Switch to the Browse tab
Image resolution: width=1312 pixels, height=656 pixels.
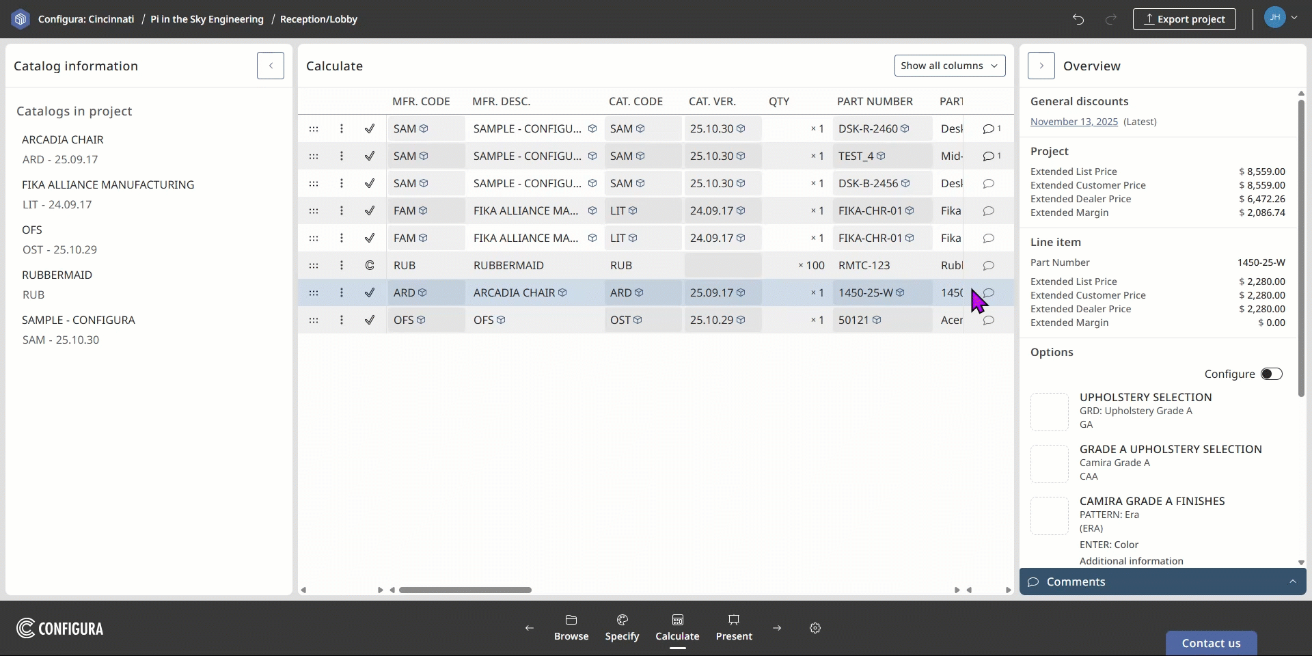click(571, 628)
